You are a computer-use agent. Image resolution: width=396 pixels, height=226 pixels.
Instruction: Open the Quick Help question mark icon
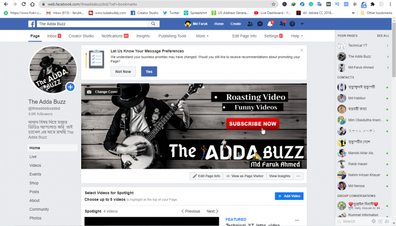coord(292,24)
